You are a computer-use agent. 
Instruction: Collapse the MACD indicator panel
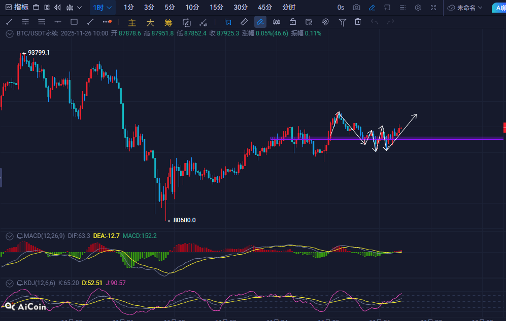click(x=9, y=236)
